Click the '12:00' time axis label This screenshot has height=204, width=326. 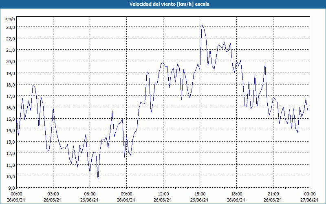click(x=163, y=194)
